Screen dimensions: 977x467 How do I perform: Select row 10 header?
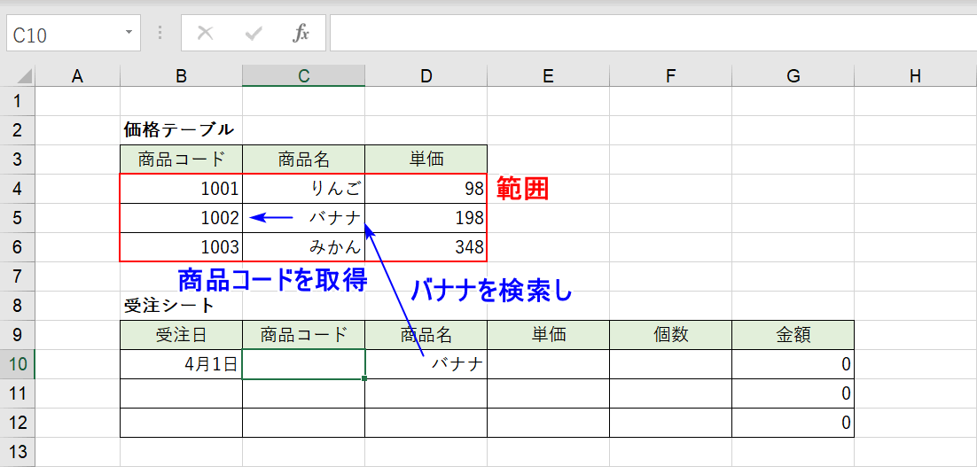point(18,363)
